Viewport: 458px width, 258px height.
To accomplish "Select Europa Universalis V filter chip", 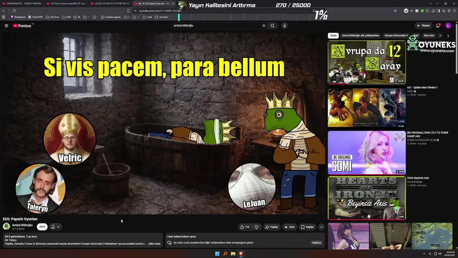I will [396, 35].
